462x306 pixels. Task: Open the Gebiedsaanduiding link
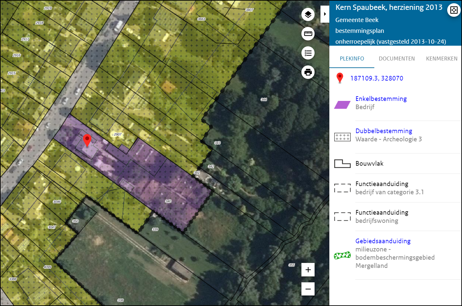383,241
